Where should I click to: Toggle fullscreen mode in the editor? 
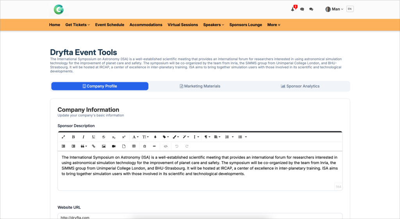click(x=63, y=137)
